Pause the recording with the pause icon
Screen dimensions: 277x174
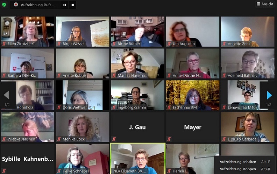point(65,5)
